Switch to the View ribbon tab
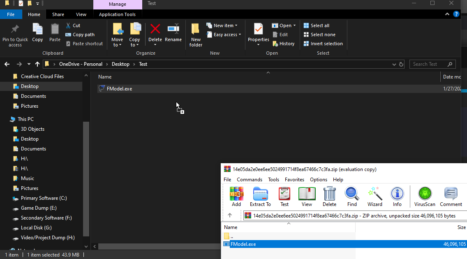 pos(81,14)
